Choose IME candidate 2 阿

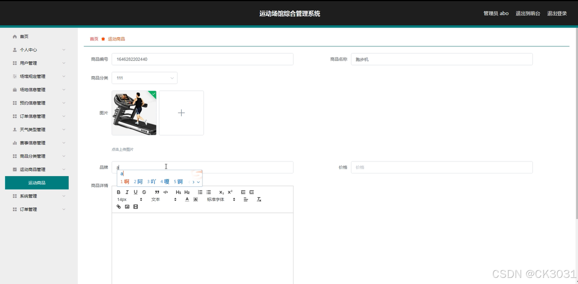[x=138, y=182]
